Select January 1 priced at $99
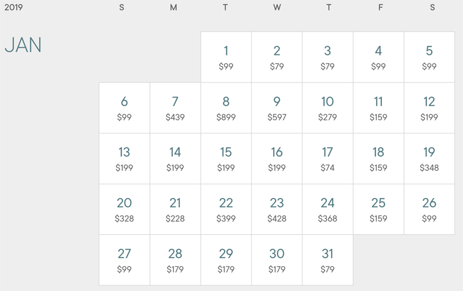 226,57
